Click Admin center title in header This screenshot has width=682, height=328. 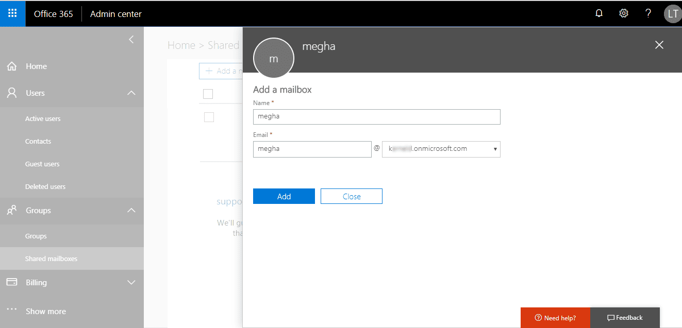tap(116, 14)
